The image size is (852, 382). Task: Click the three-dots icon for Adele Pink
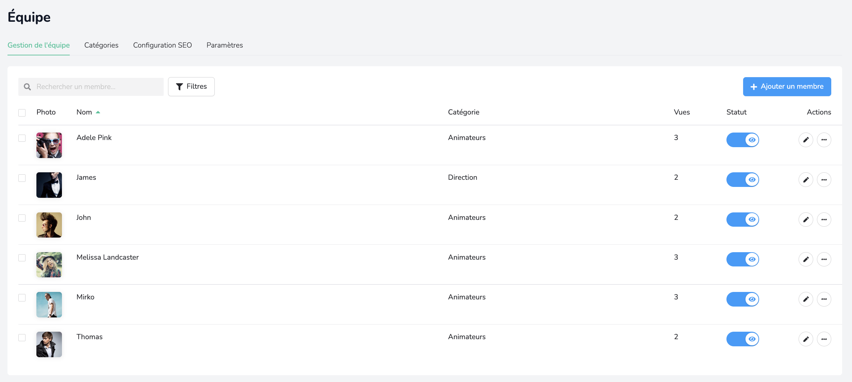click(824, 140)
